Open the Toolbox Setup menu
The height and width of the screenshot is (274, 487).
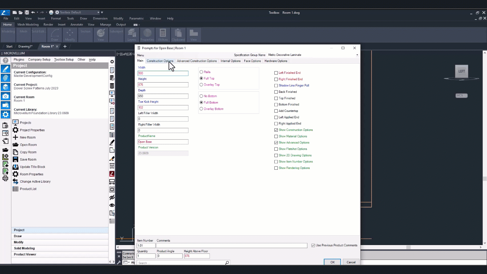[64, 60]
